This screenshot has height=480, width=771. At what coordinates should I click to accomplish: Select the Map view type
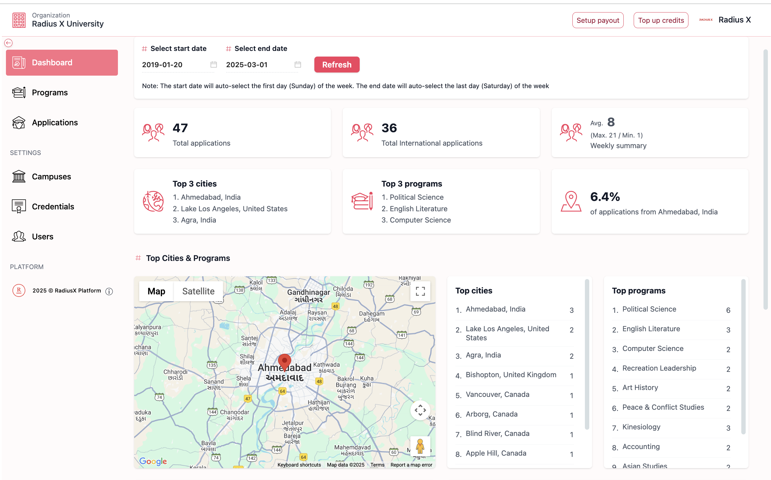[156, 291]
